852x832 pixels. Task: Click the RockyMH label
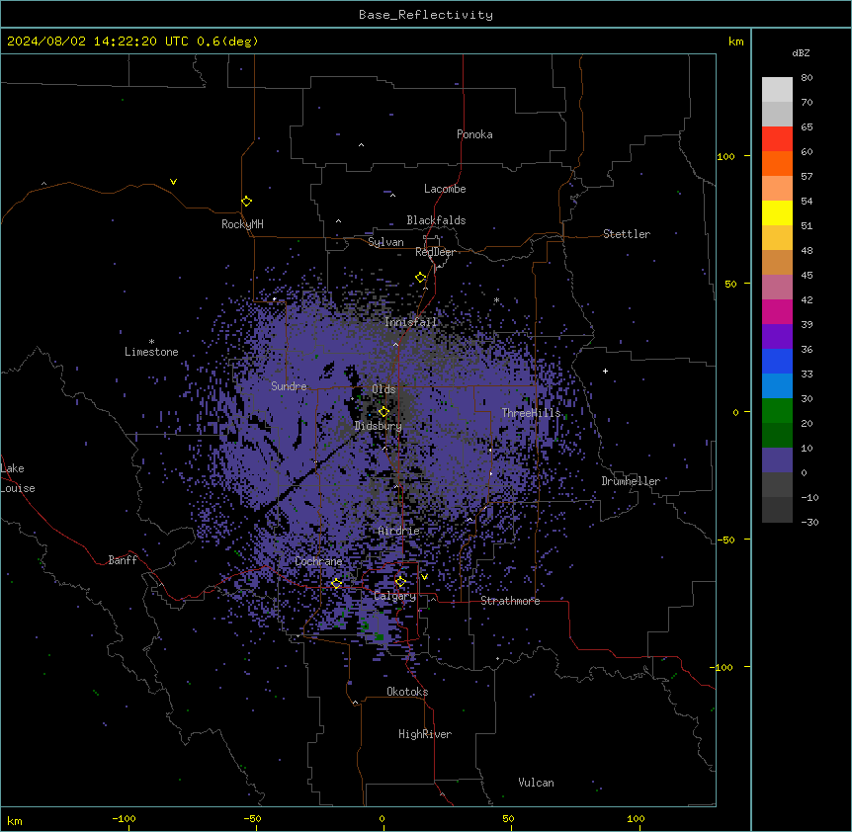click(x=242, y=224)
